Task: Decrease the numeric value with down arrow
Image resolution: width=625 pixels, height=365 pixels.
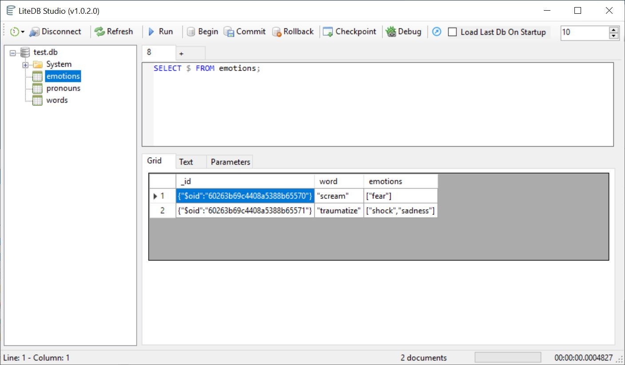Action: pos(614,36)
